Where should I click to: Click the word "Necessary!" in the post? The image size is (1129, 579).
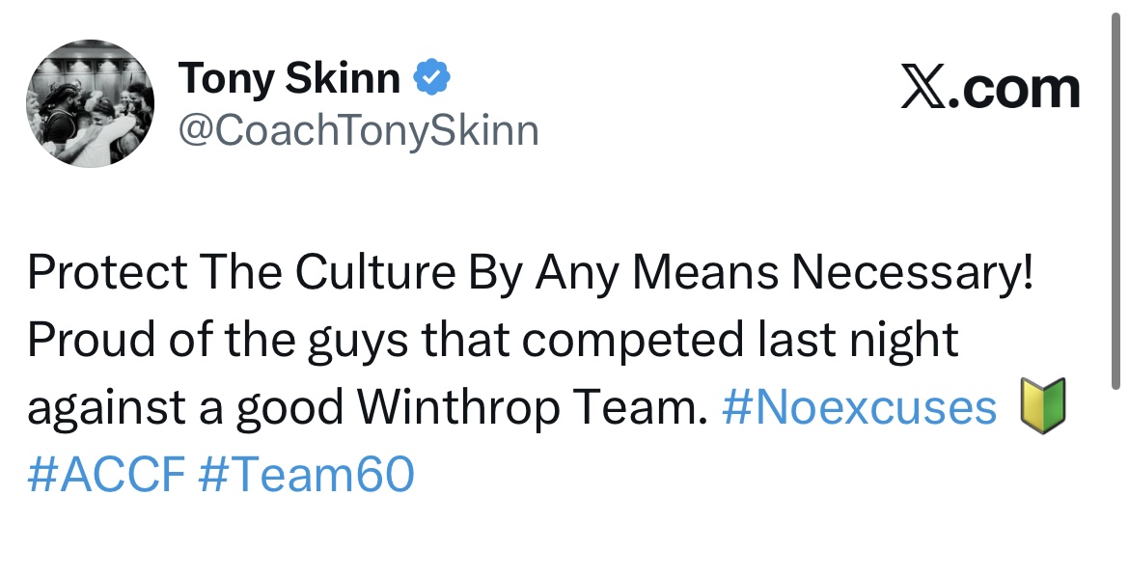(x=913, y=276)
